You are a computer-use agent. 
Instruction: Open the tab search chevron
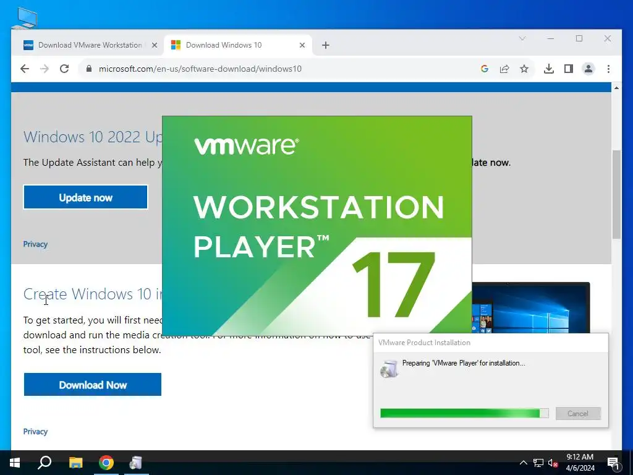pyautogui.click(x=522, y=38)
